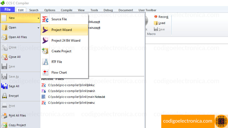Open recent file main Notes.txt
Viewport: 228px width, 128px height.
[x=76, y=97]
